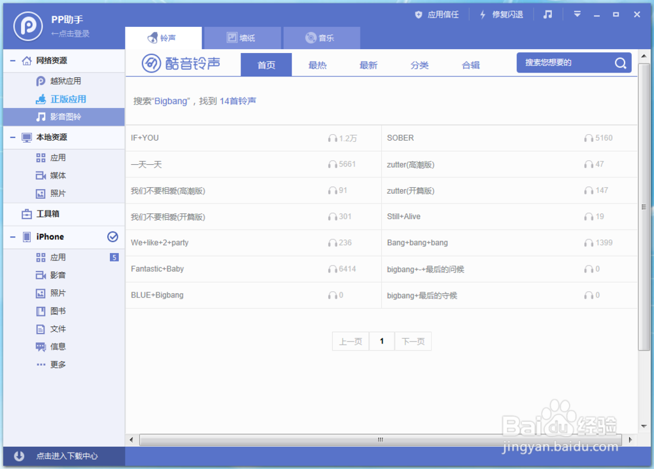Open the music note icon in title bar
Screen dimensions: 654x469
tap(547, 14)
